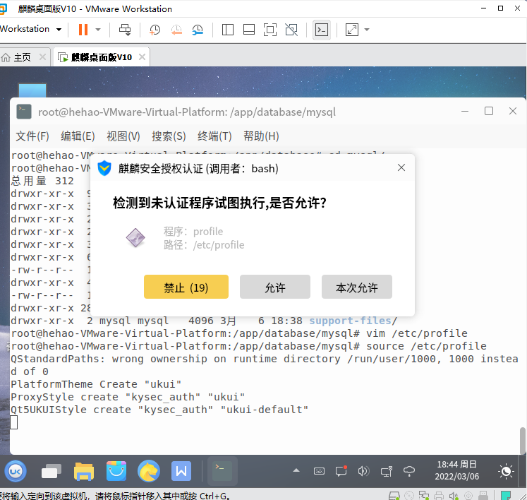The width and height of the screenshot is (527, 500).
Task: Open the Workstation menu dropdown
Action: tap(30, 29)
